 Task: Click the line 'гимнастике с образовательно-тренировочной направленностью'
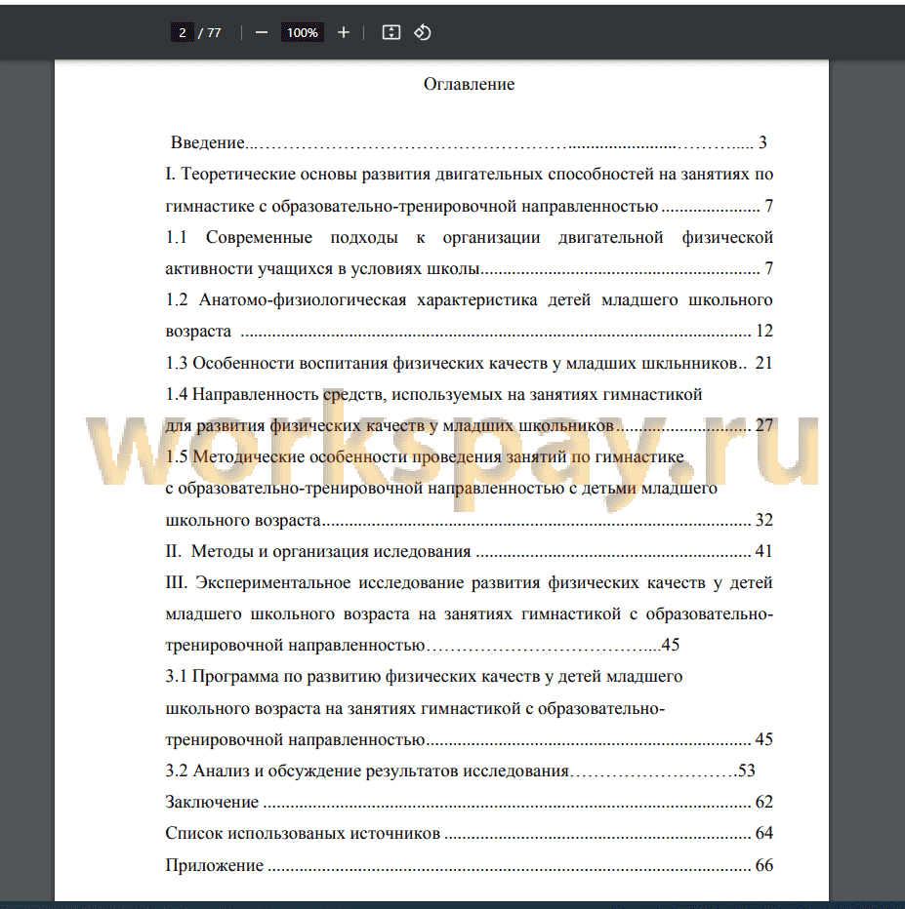coord(469,206)
